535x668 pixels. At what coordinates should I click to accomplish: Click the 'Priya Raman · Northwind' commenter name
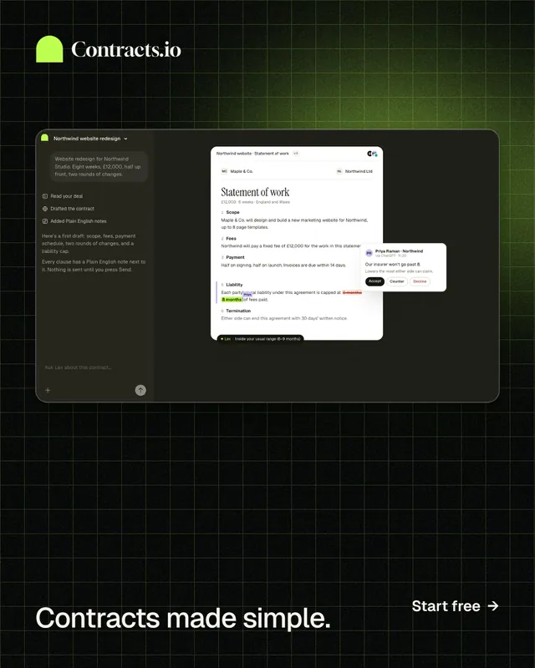click(399, 251)
